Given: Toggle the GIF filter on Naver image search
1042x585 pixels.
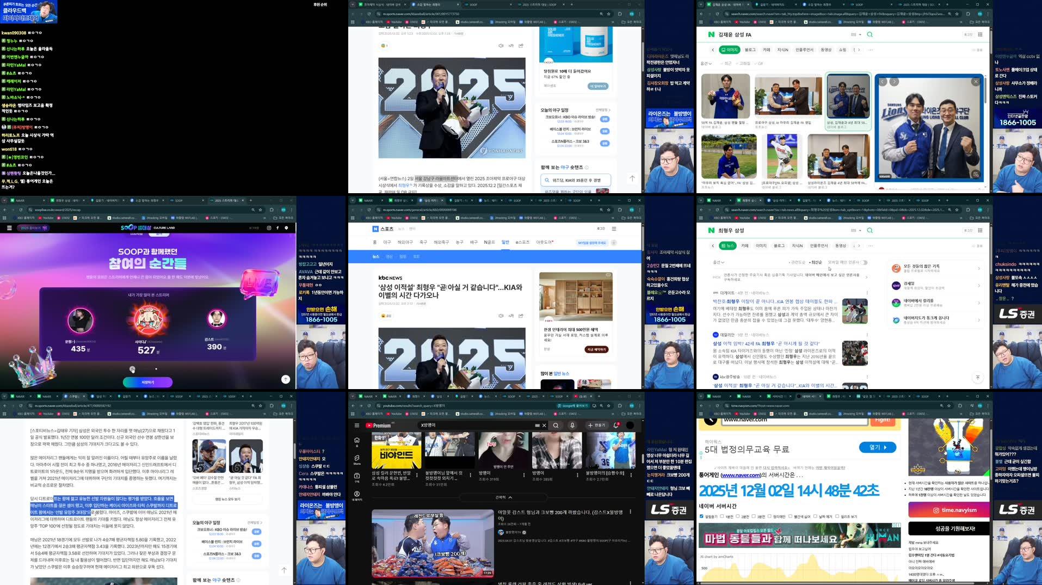Looking at the screenshot, I should 759,64.
